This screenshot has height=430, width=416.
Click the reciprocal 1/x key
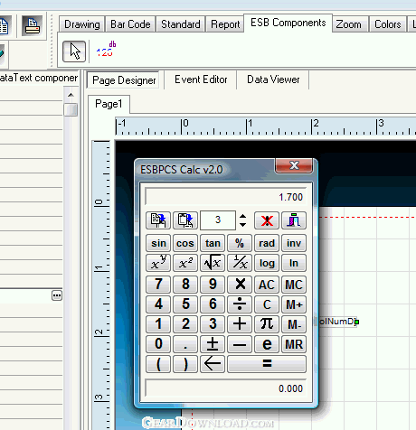pyautogui.click(x=240, y=263)
